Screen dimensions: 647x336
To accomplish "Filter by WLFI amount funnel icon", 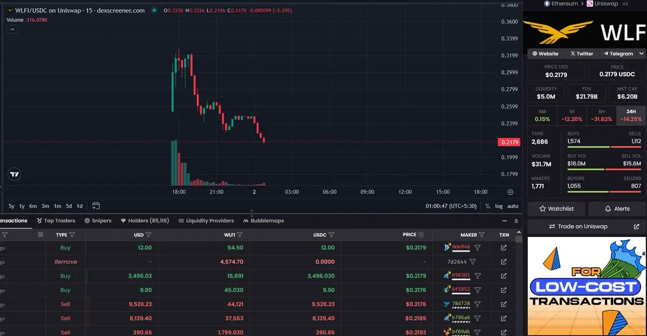I will pos(239,235).
